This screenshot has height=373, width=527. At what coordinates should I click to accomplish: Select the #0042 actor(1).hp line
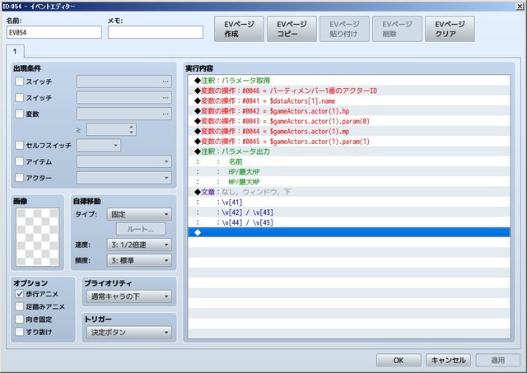(349, 111)
